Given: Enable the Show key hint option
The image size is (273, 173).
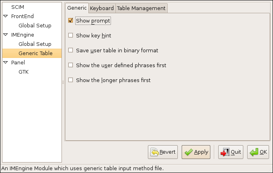Looking at the screenshot, I should [71, 35].
